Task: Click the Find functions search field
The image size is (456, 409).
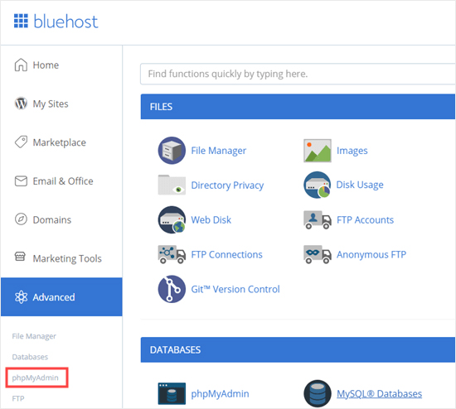Action: [298, 74]
